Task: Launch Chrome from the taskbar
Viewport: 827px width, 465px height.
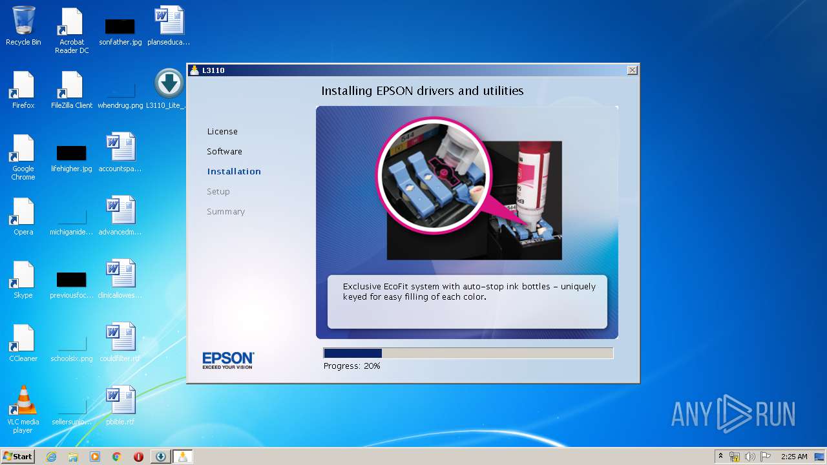Action: click(116, 457)
